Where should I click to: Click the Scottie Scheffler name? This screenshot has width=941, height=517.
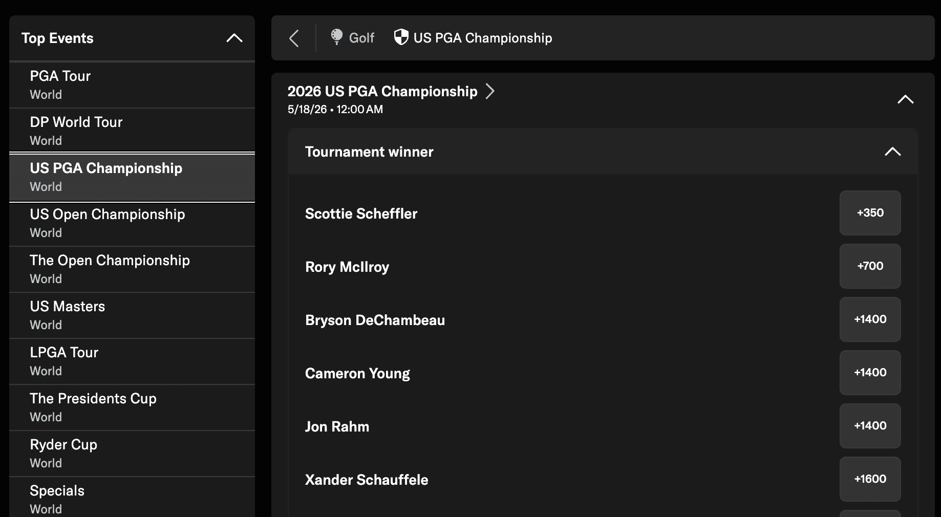pyautogui.click(x=361, y=213)
